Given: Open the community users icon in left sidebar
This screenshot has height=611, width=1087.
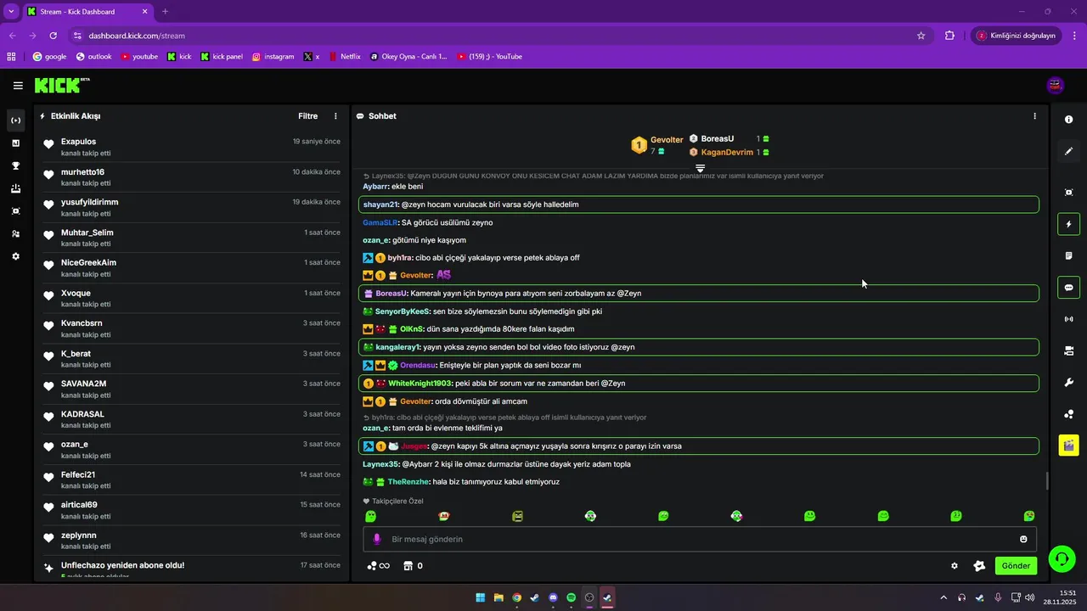Looking at the screenshot, I should [15, 233].
